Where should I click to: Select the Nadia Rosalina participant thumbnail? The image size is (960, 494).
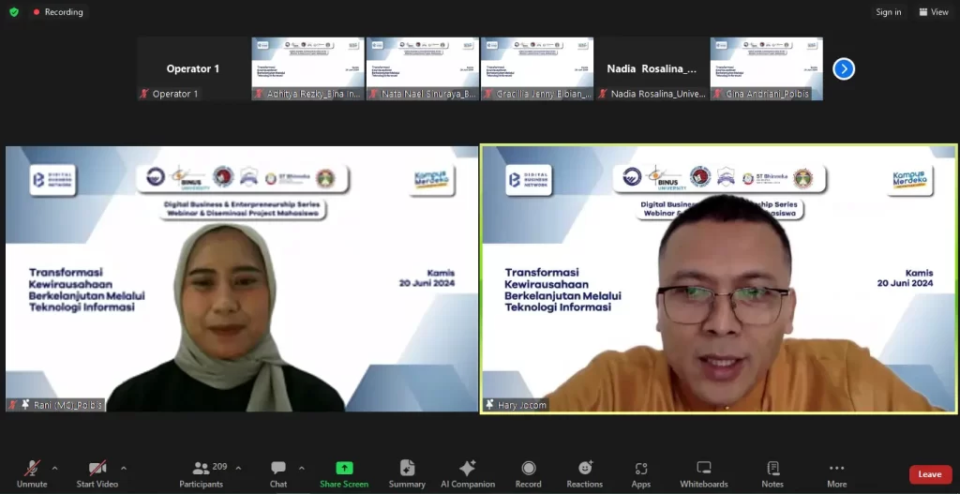[652, 68]
